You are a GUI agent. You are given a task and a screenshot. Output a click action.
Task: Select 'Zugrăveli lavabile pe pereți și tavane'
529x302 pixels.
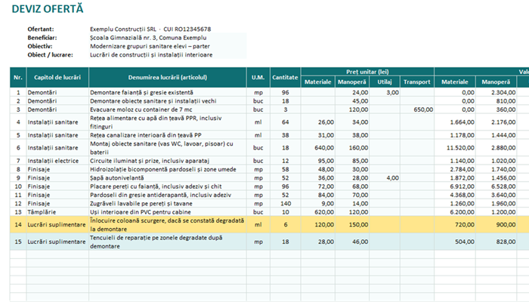tap(168, 204)
